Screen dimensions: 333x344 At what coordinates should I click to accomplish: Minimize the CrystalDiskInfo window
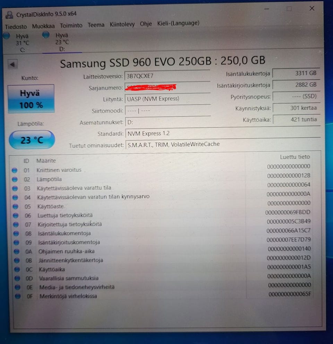267,9
